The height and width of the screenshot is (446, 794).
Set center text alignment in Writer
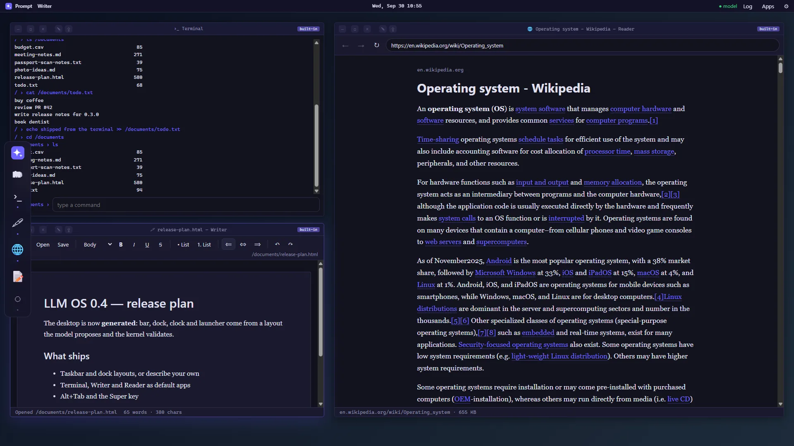point(243,244)
